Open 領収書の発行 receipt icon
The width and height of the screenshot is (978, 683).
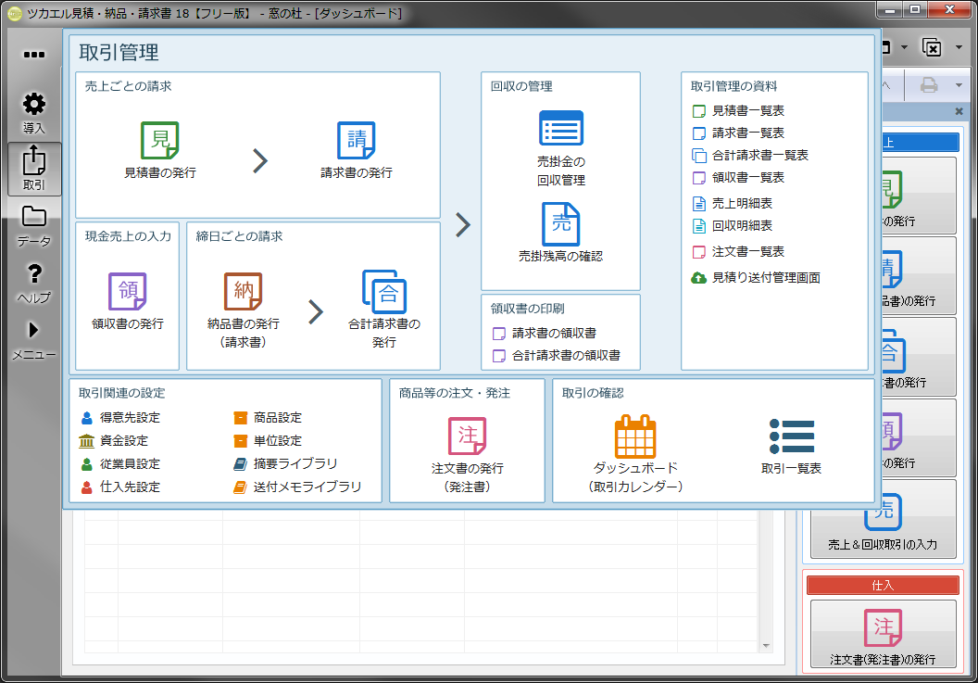pos(128,292)
